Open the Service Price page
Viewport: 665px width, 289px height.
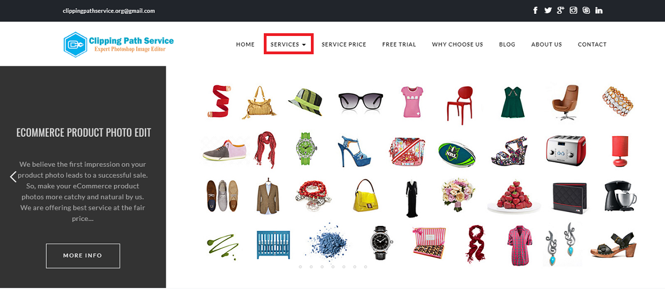[x=344, y=44]
